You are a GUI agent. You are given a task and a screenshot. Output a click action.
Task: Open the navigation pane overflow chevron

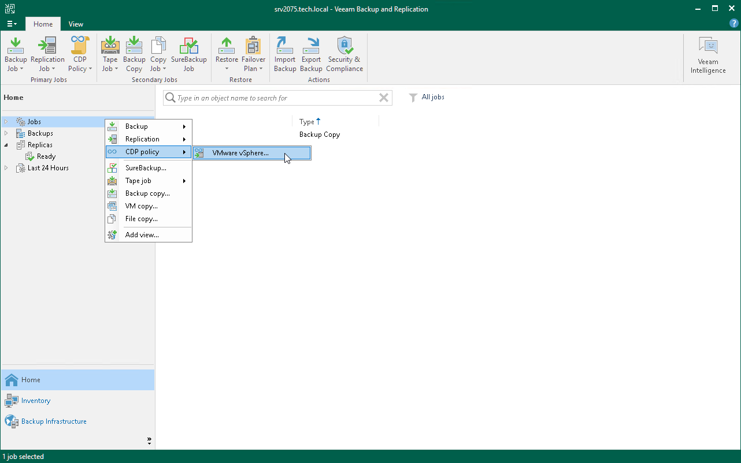click(x=149, y=441)
